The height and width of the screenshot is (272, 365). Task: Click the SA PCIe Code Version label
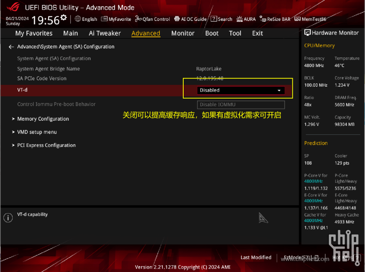coord(42,79)
